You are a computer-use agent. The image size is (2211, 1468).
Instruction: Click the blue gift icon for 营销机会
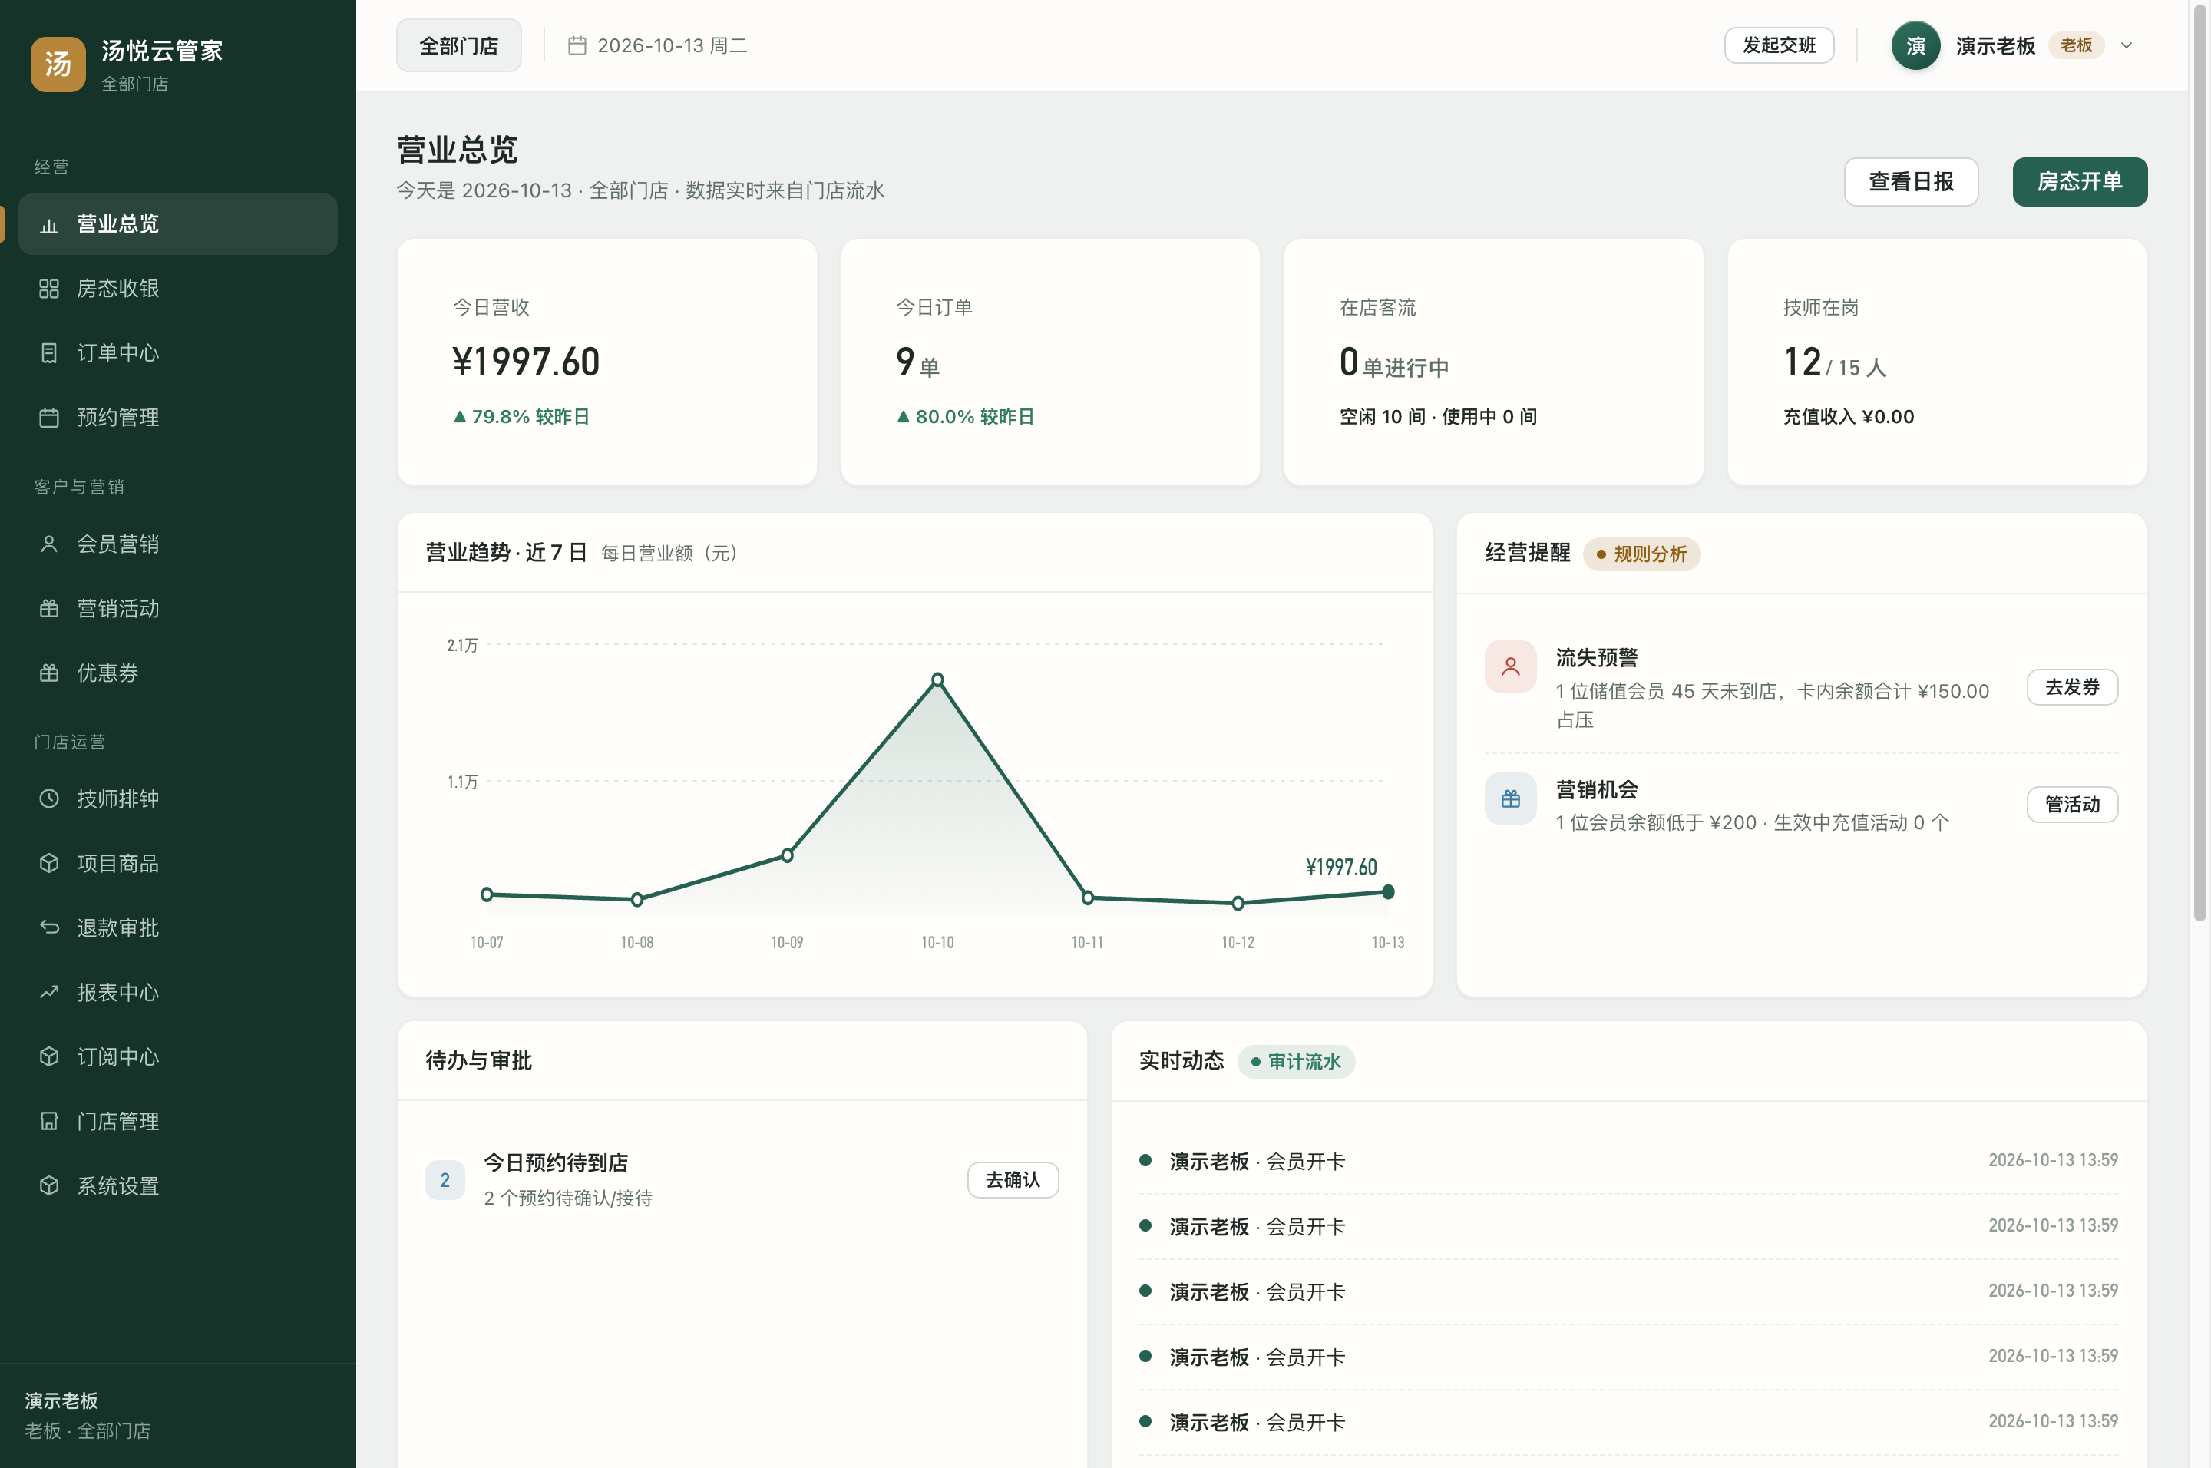tap(1510, 798)
